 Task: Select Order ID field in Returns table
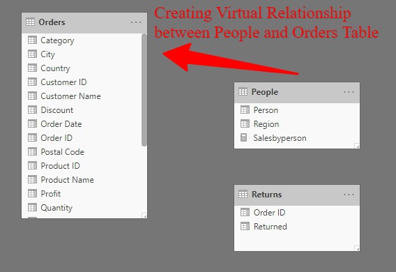click(x=270, y=213)
